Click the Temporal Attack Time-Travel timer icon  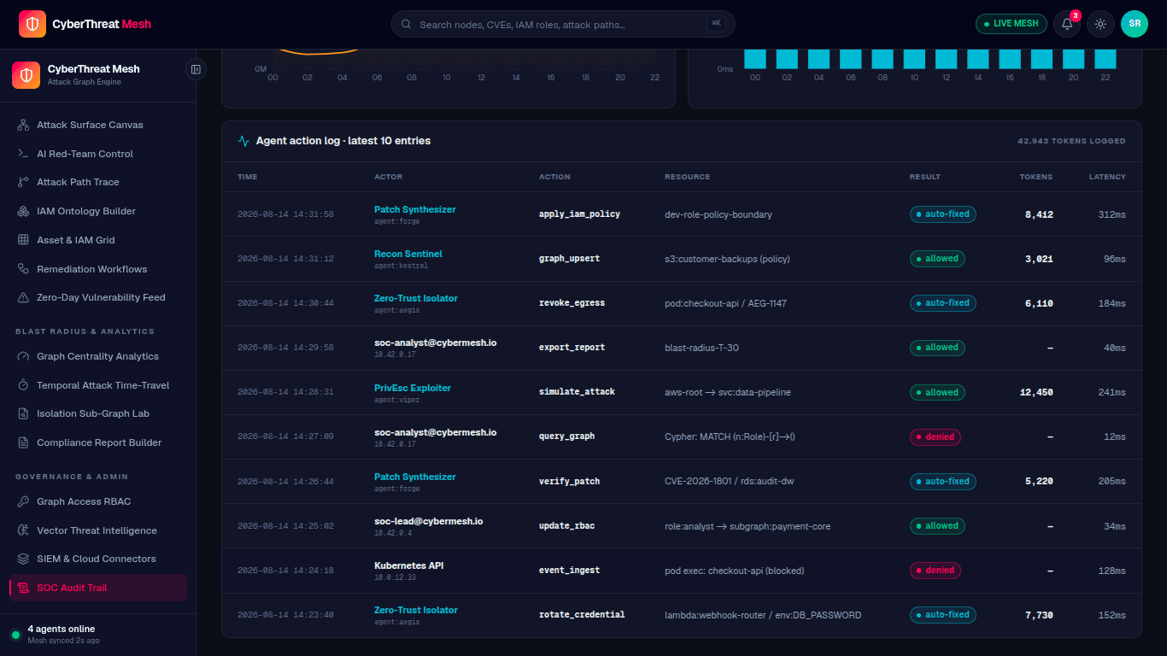point(23,385)
